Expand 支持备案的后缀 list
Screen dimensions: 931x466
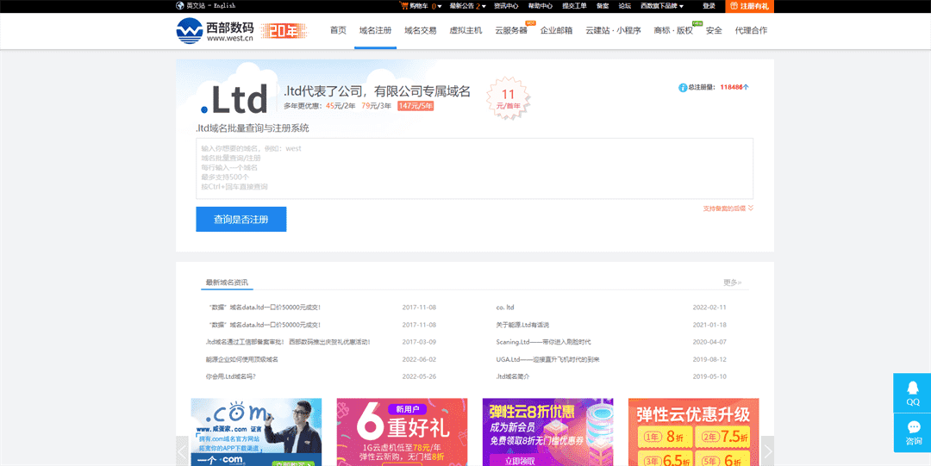(728, 208)
